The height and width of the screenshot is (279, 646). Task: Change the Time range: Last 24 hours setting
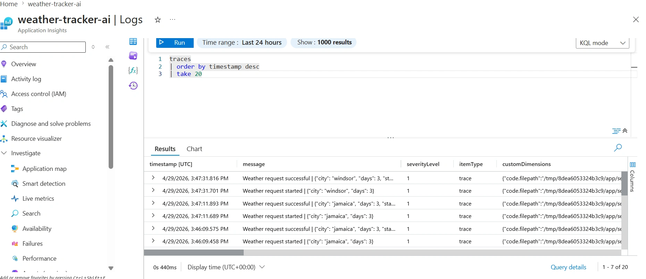242,43
